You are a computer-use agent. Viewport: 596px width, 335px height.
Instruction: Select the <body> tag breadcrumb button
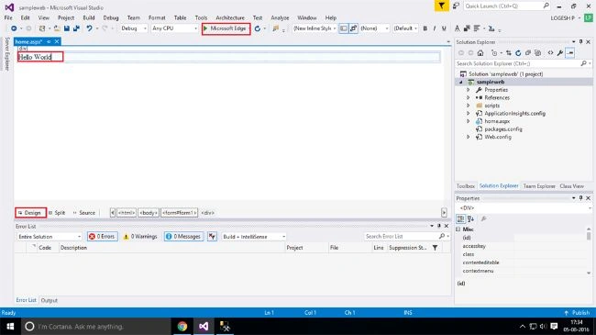coord(148,213)
